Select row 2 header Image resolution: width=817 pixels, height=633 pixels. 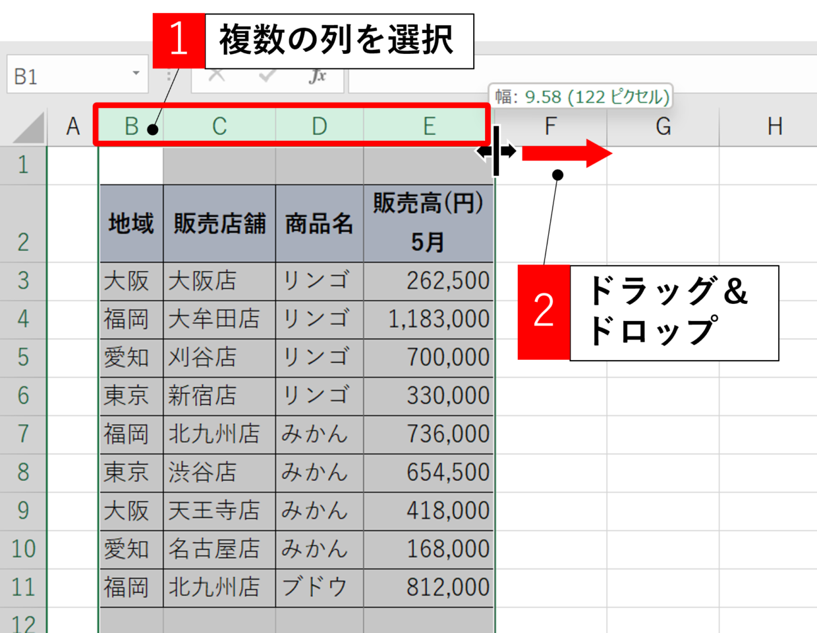point(23,224)
